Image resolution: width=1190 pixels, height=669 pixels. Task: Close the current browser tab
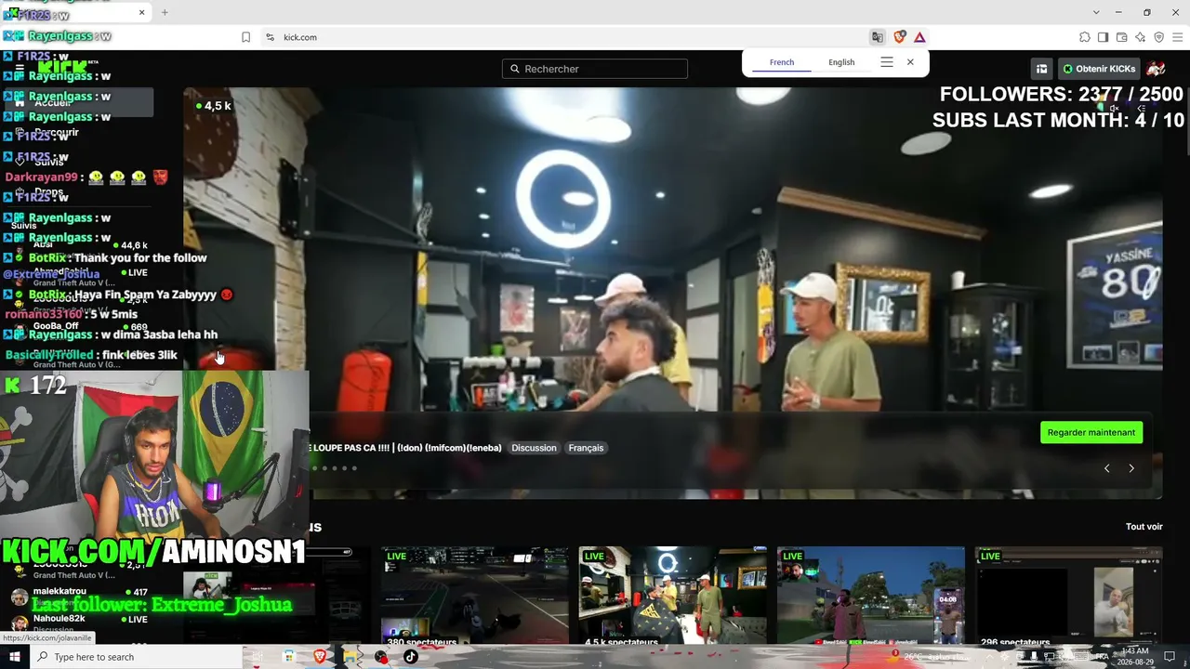coord(142,13)
